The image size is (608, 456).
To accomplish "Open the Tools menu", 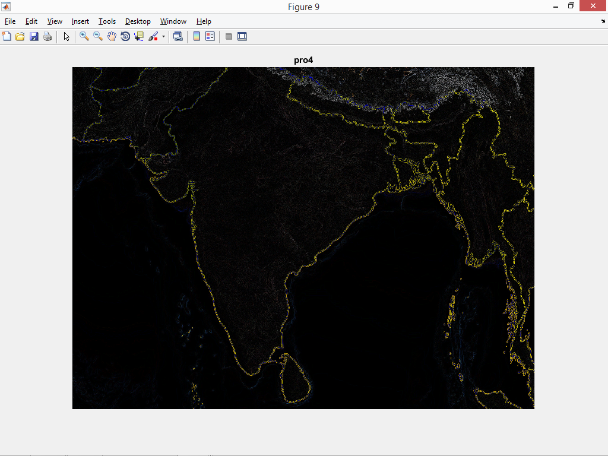I will coord(107,21).
